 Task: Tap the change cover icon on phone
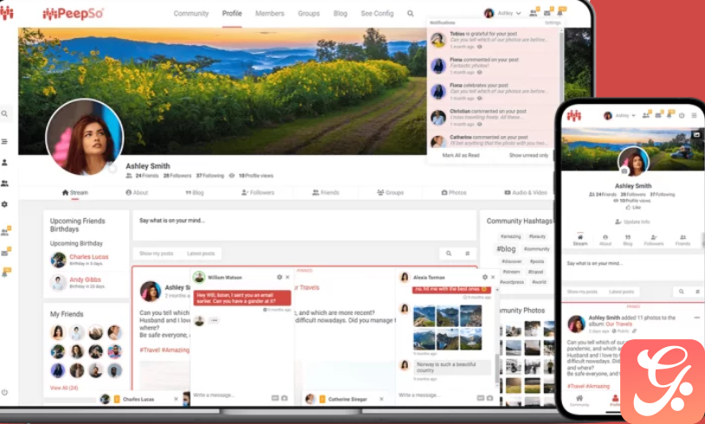[x=696, y=134]
